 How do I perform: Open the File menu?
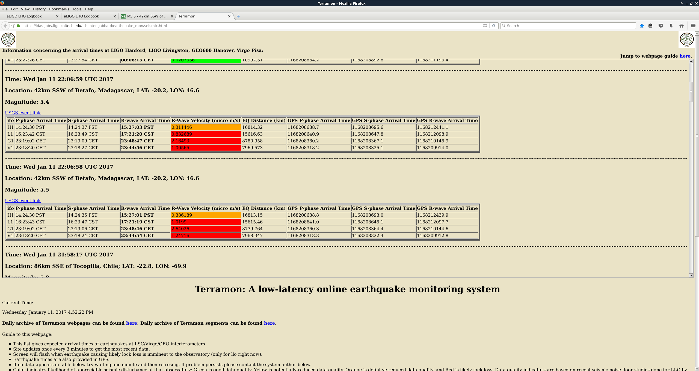pyautogui.click(x=4, y=9)
